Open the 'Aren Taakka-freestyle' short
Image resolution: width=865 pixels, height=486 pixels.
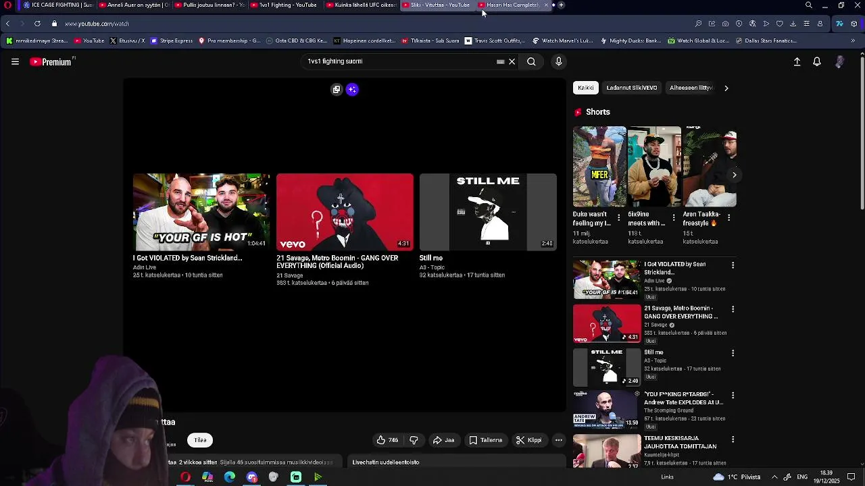click(709, 166)
